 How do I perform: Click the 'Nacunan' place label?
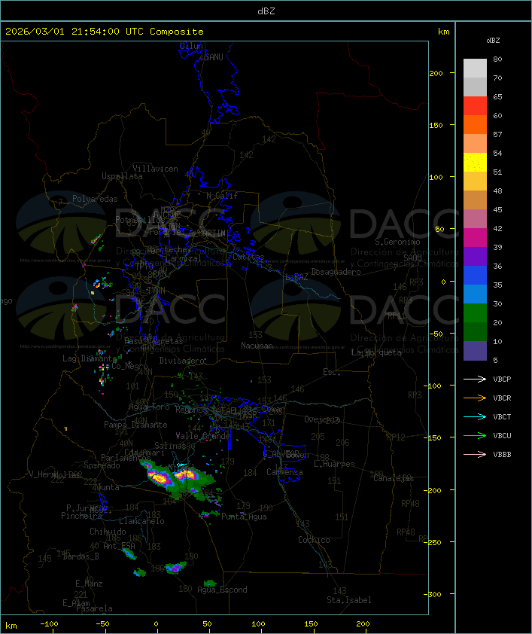click(x=257, y=346)
